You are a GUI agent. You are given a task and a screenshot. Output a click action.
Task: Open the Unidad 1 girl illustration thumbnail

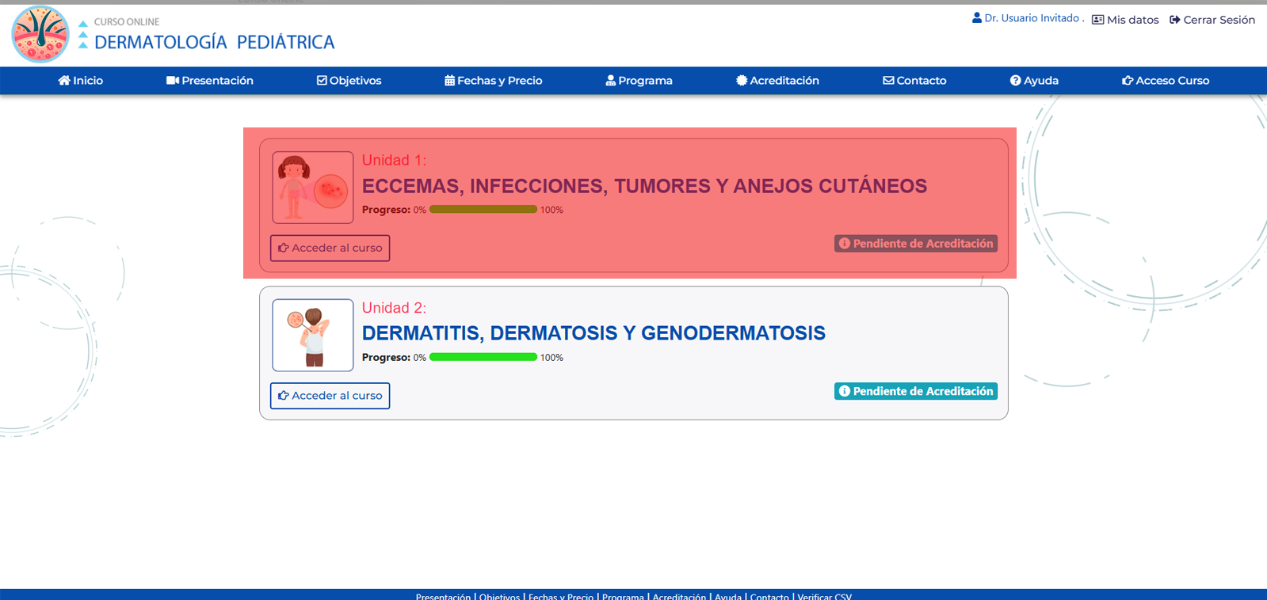coord(313,188)
